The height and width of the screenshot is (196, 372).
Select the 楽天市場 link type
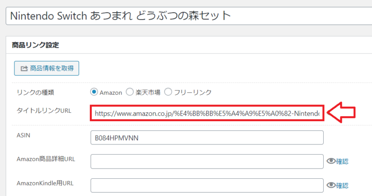[130, 92]
